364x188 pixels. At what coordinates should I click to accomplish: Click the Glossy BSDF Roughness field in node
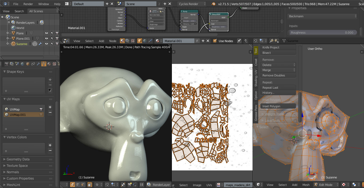[x=219, y=27]
